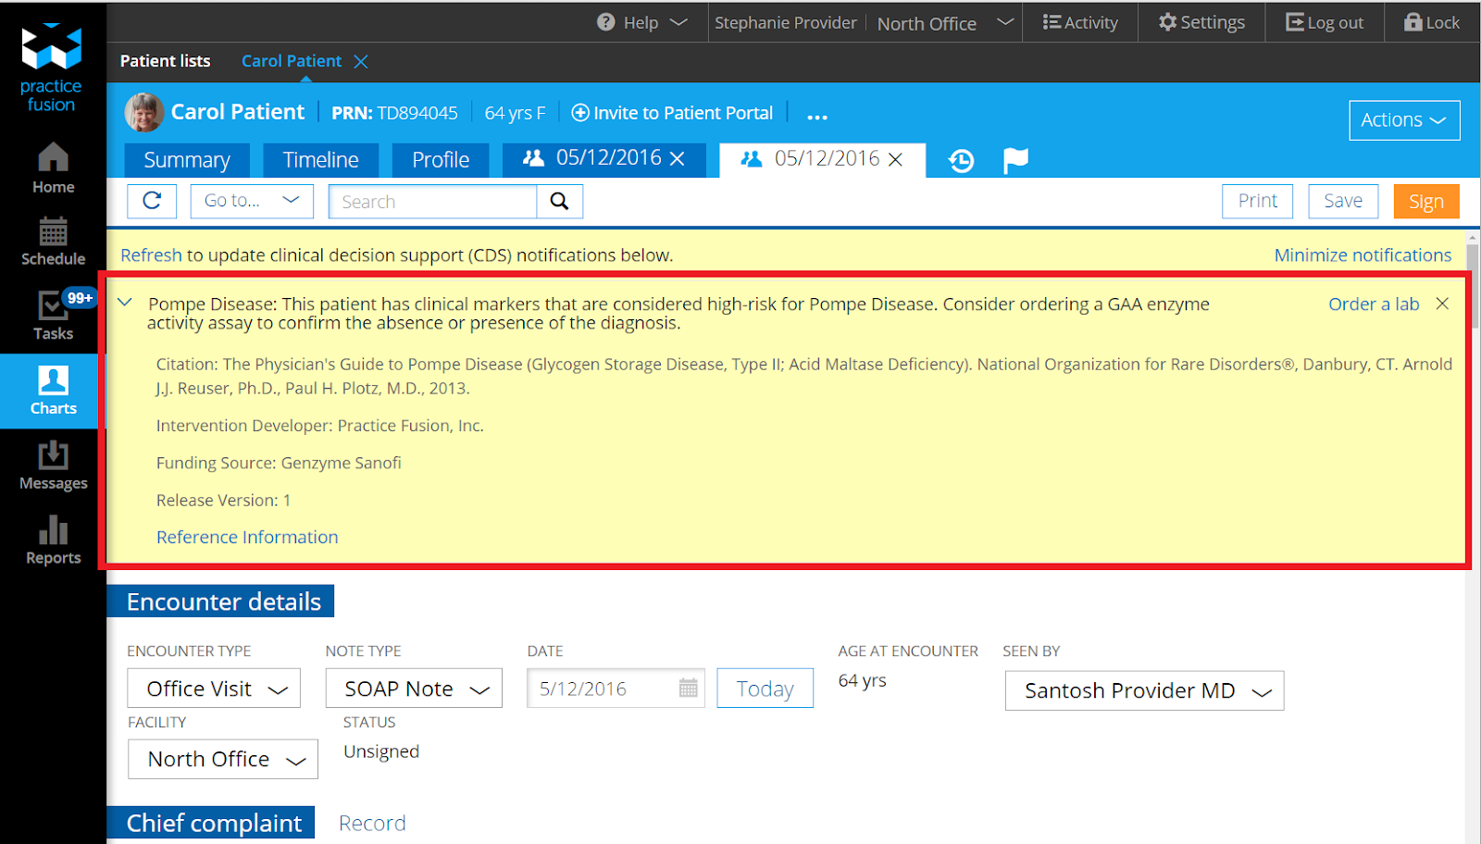Click the magnifying glass search button
1481x844 pixels.
559,201
